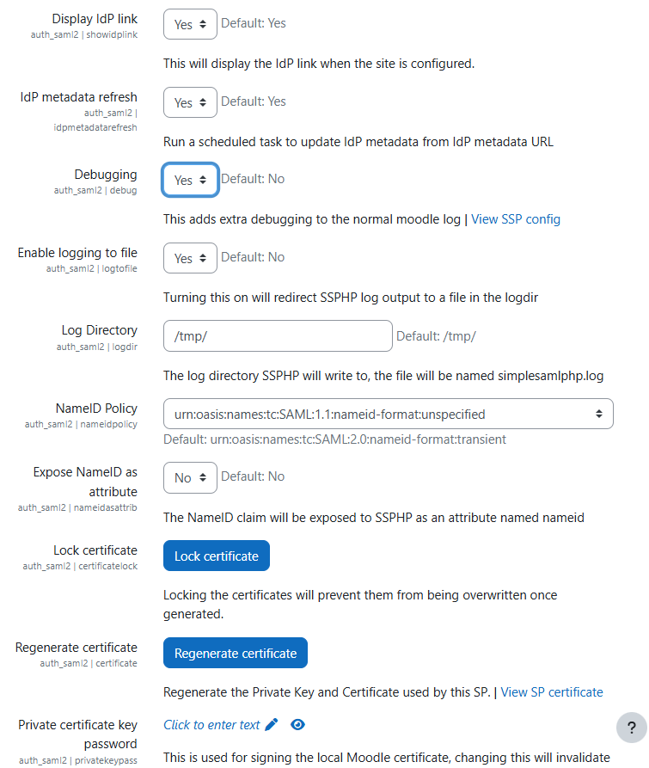
Task: Expand Expose NameID as attribute dropdown
Action: (190, 477)
